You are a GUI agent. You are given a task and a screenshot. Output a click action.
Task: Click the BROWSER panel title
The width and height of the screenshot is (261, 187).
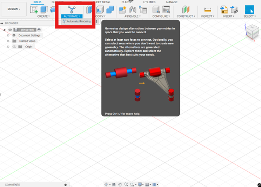[x=12, y=23]
